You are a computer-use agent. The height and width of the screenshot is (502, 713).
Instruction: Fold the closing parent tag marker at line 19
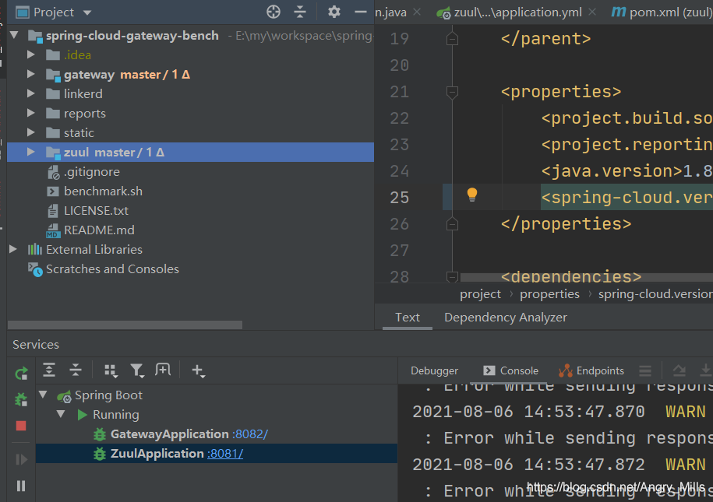click(452, 39)
